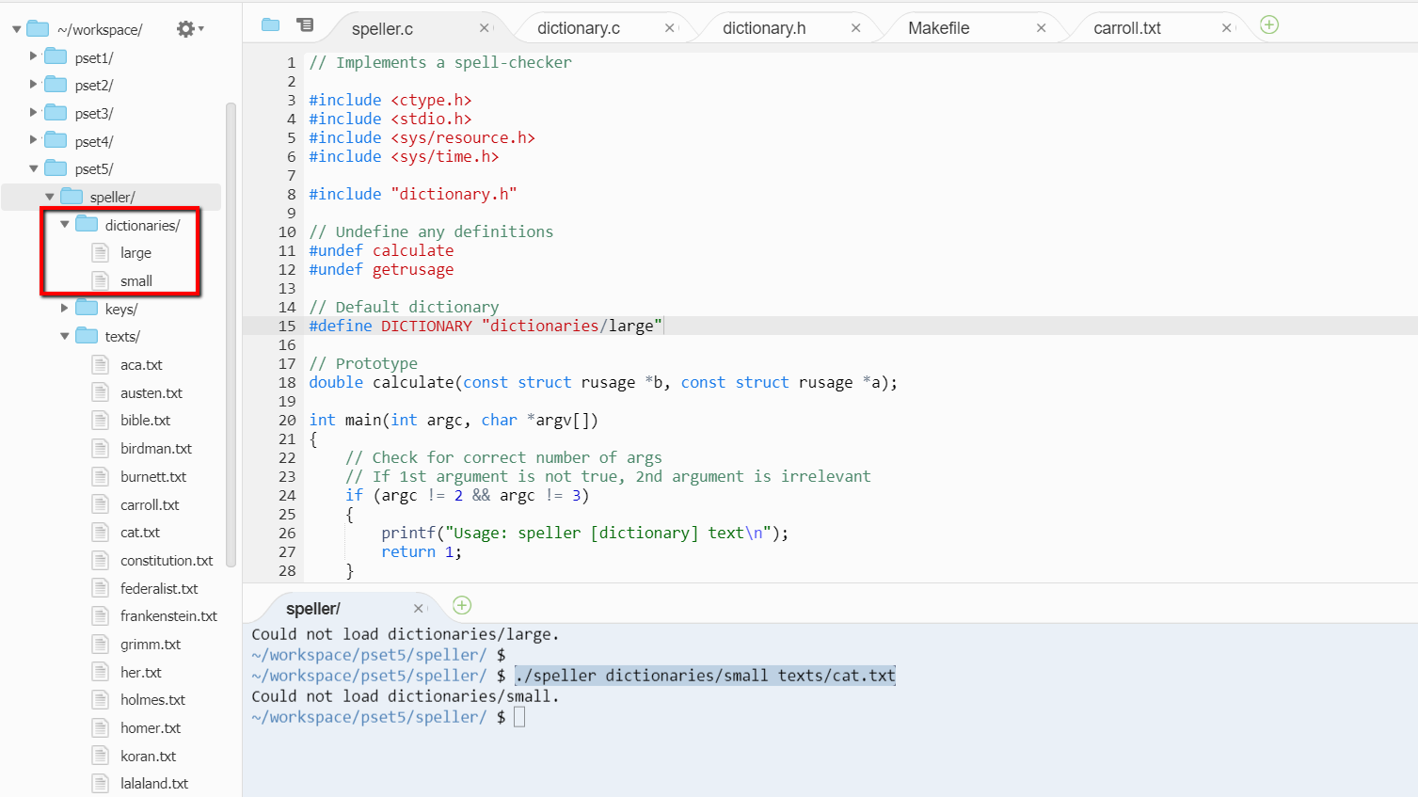Screen dimensions: 1418x797
Task: Open the small dictionary file
Action: 135,280
